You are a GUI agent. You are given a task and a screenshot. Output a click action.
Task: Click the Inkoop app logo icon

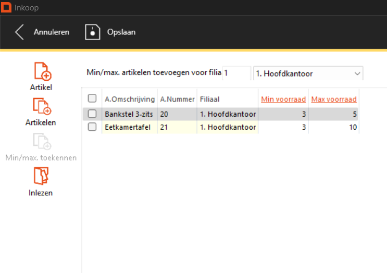7,8
